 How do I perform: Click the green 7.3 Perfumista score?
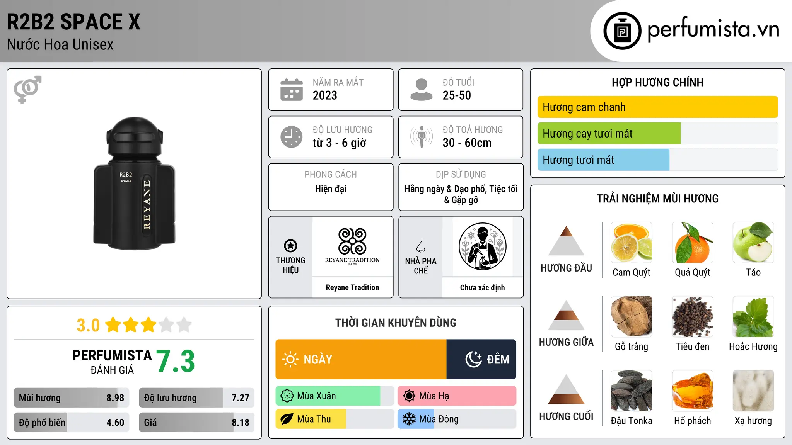[x=176, y=361]
